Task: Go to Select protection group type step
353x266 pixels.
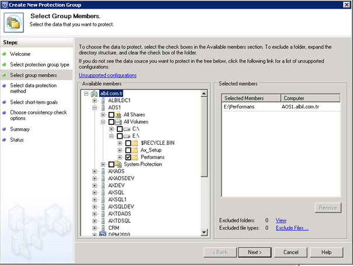Action: point(40,65)
